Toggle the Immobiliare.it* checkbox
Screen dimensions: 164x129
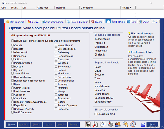(56, 45)
